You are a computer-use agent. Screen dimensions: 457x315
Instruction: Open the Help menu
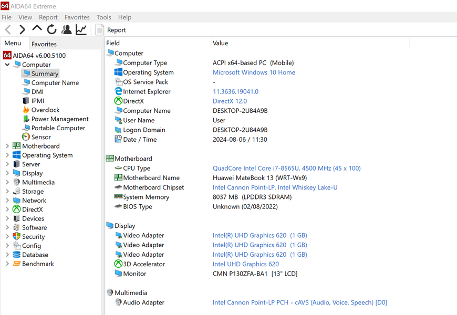tap(124, 17)
